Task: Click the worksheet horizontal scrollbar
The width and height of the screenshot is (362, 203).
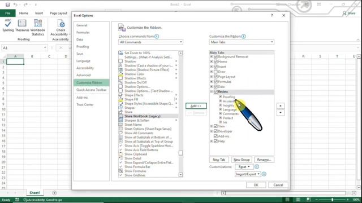Action: coord(285,193)
